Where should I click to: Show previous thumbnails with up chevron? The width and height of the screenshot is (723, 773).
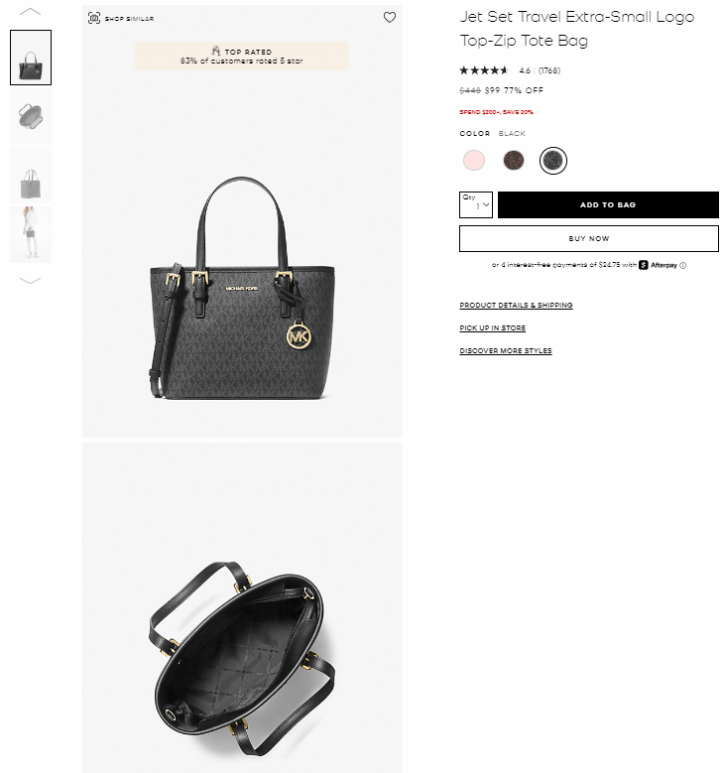(x=30, y=12)
